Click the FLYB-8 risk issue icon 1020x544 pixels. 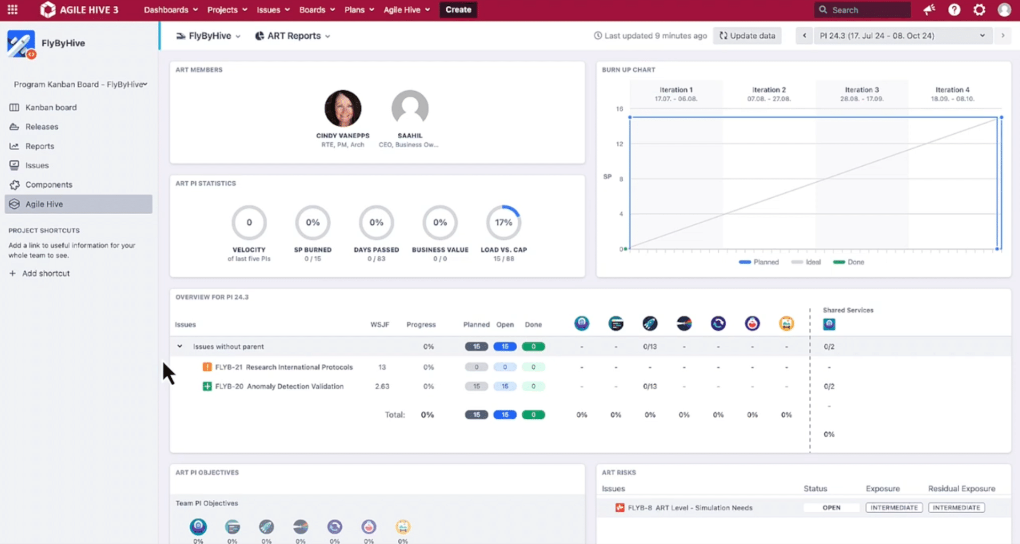[x=620, y=508]
